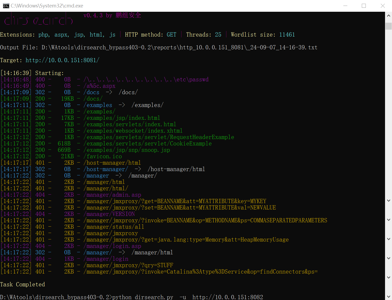Click the 21KB size value
Image resolution: width=392 pixels, height=300 pixels.
67,156
